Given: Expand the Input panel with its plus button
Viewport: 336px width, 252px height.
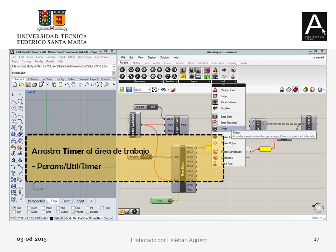Looking at the screenshot, I should pyautogui.click(x=209, y=82).
